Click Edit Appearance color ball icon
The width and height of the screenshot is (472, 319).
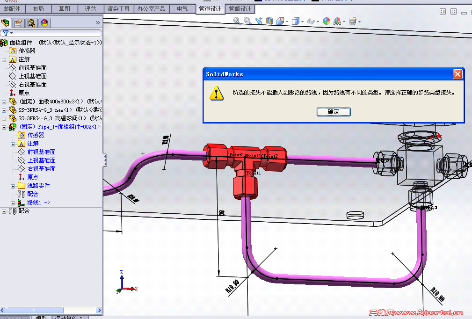click(327, 21)
